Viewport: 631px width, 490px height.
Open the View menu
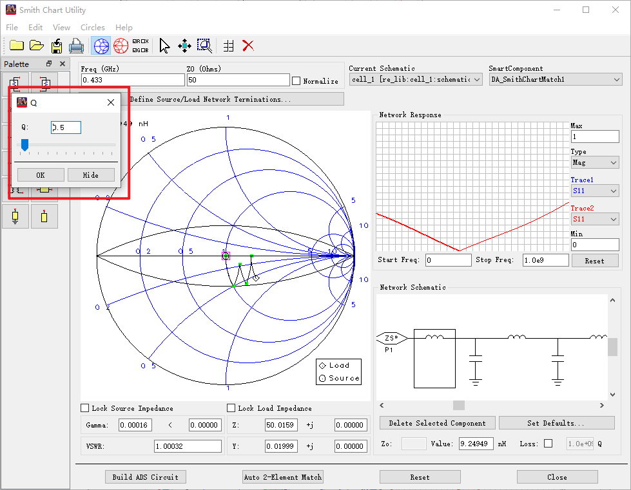coord(62,27)
